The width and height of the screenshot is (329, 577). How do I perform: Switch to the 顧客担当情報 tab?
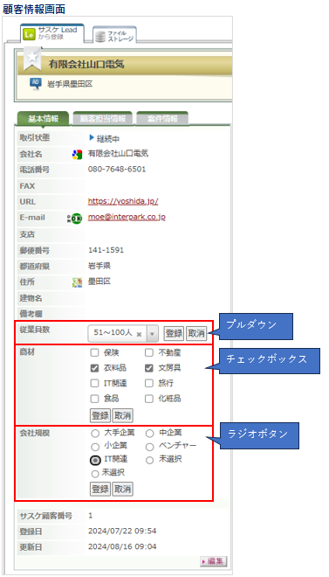pyautogui.click(x=103, y=119)
